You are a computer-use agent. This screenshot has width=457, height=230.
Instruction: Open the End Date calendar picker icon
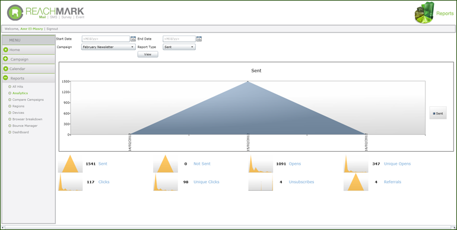point(199,39)
